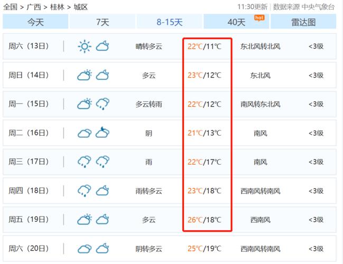Viewport: 343px width, 264px height.
Task: Click the temperature 22℃/17℃
Action: pyautogui.click(x=205, y=162)
